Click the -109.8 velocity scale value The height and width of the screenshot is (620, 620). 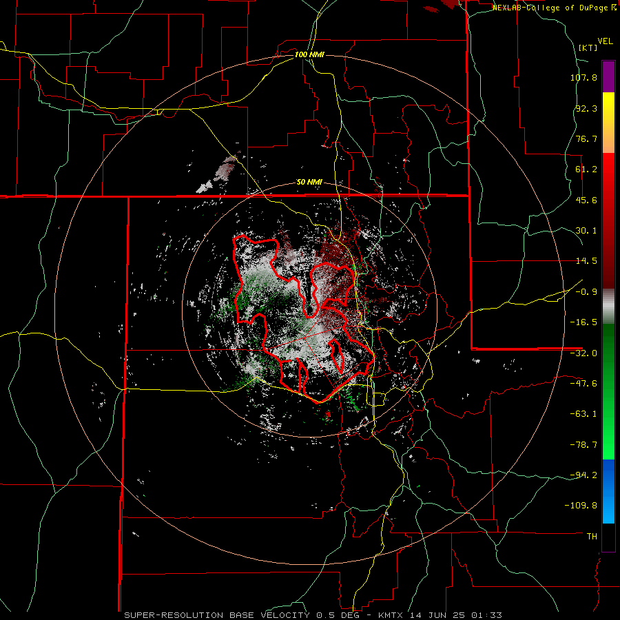(581, 506)
